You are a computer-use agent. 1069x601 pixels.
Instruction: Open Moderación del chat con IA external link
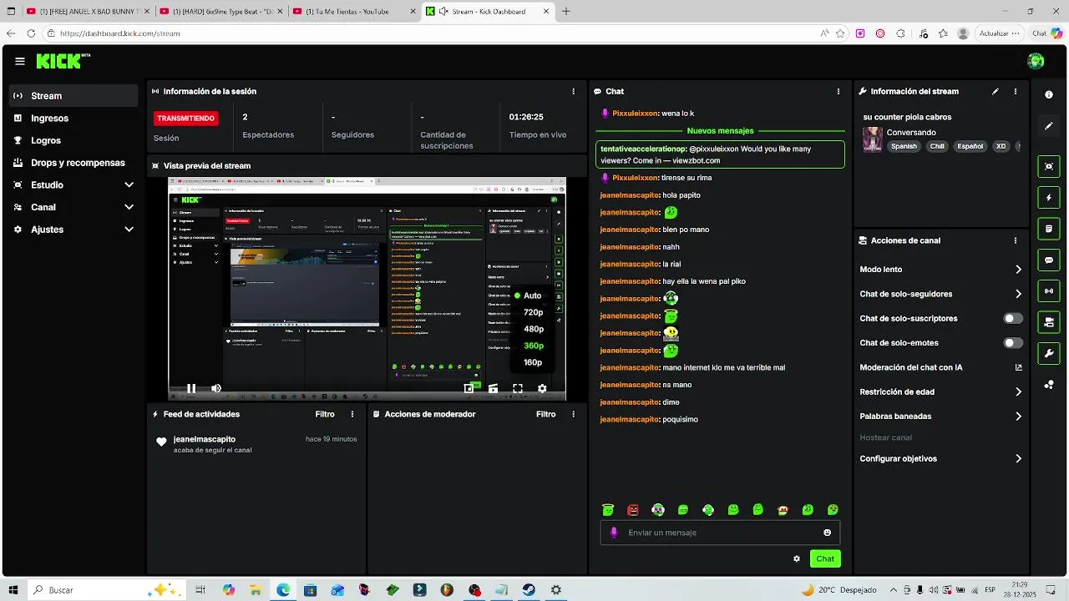click(x=1018, y=367)
